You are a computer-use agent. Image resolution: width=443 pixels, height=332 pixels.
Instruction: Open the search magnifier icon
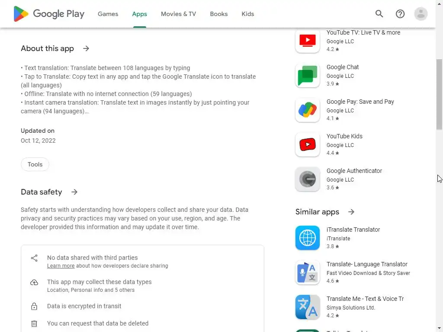click(x=379, y=14)
